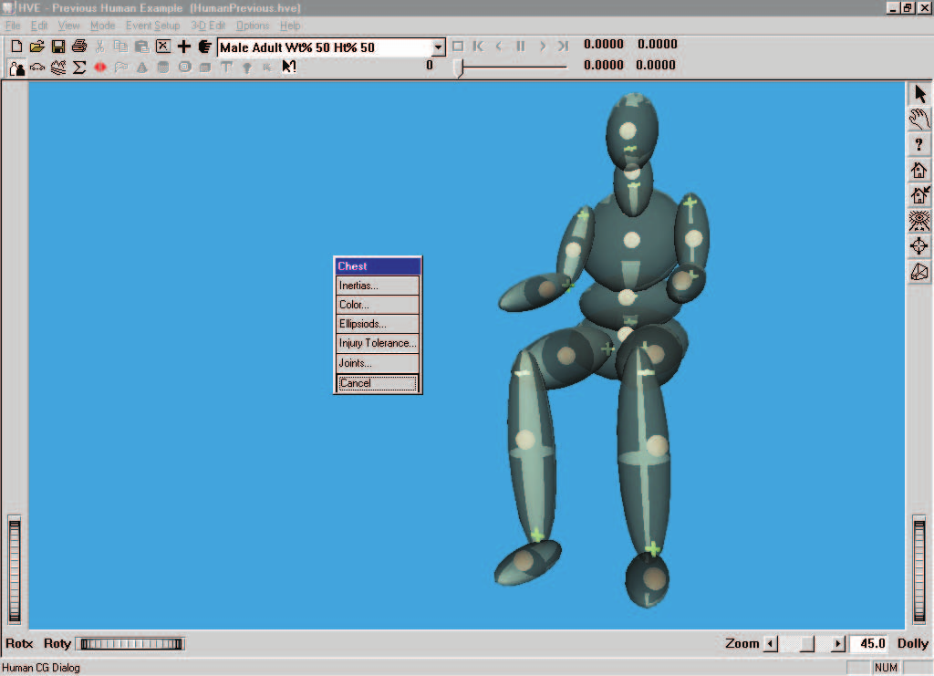Viewport: 934px width, 676px height.
Task: Open a file with the folder icon
Action: click(36, 47)
